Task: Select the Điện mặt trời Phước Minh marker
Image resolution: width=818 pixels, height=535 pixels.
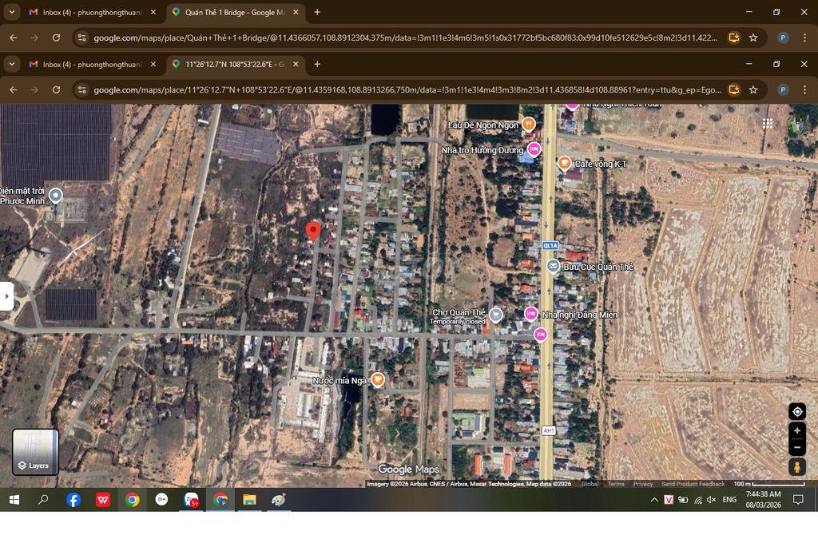Action: point(55,196)
